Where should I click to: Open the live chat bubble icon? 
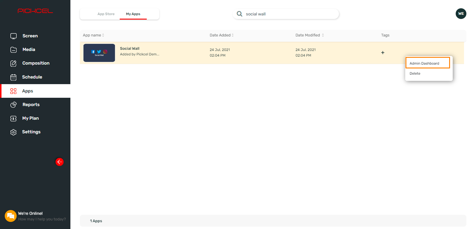click(10, 216)
